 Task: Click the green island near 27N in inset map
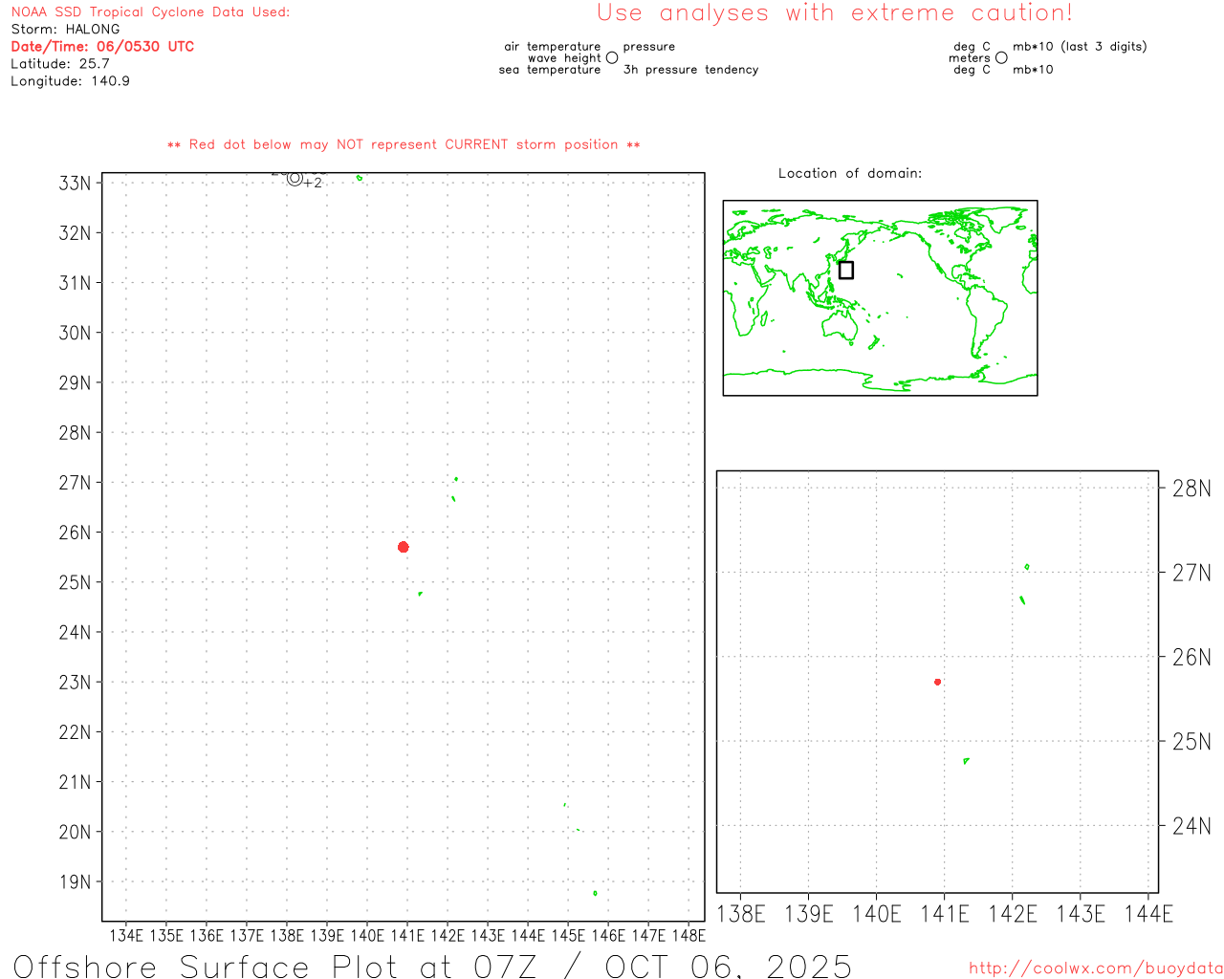[x=1027, y=567]
